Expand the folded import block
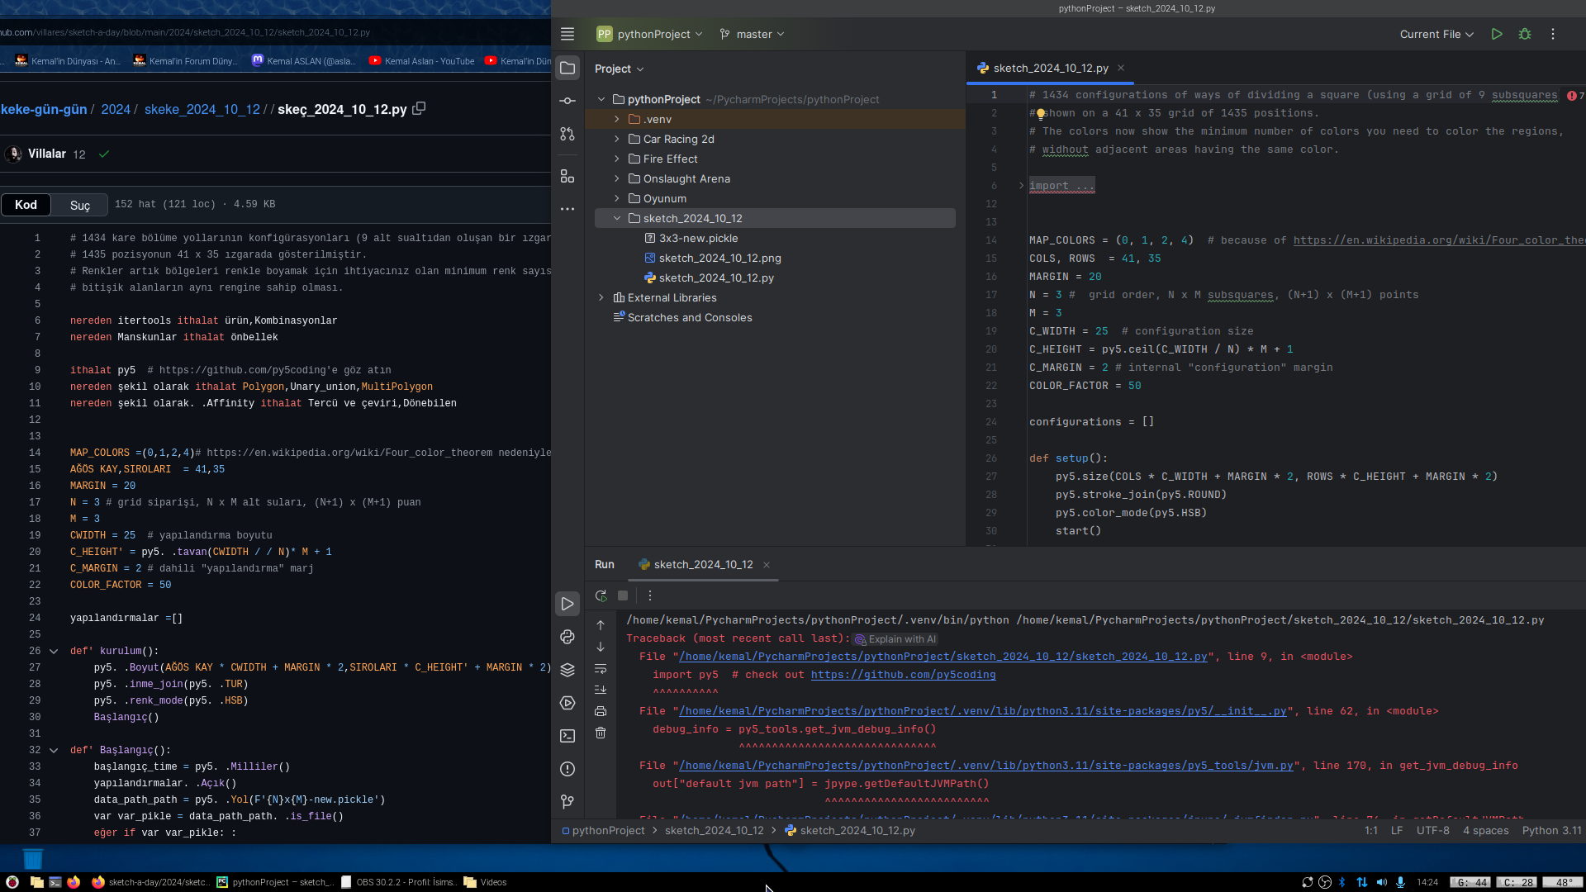Viewport: 1586px width, 892px height. click(x=1022, y=186)
